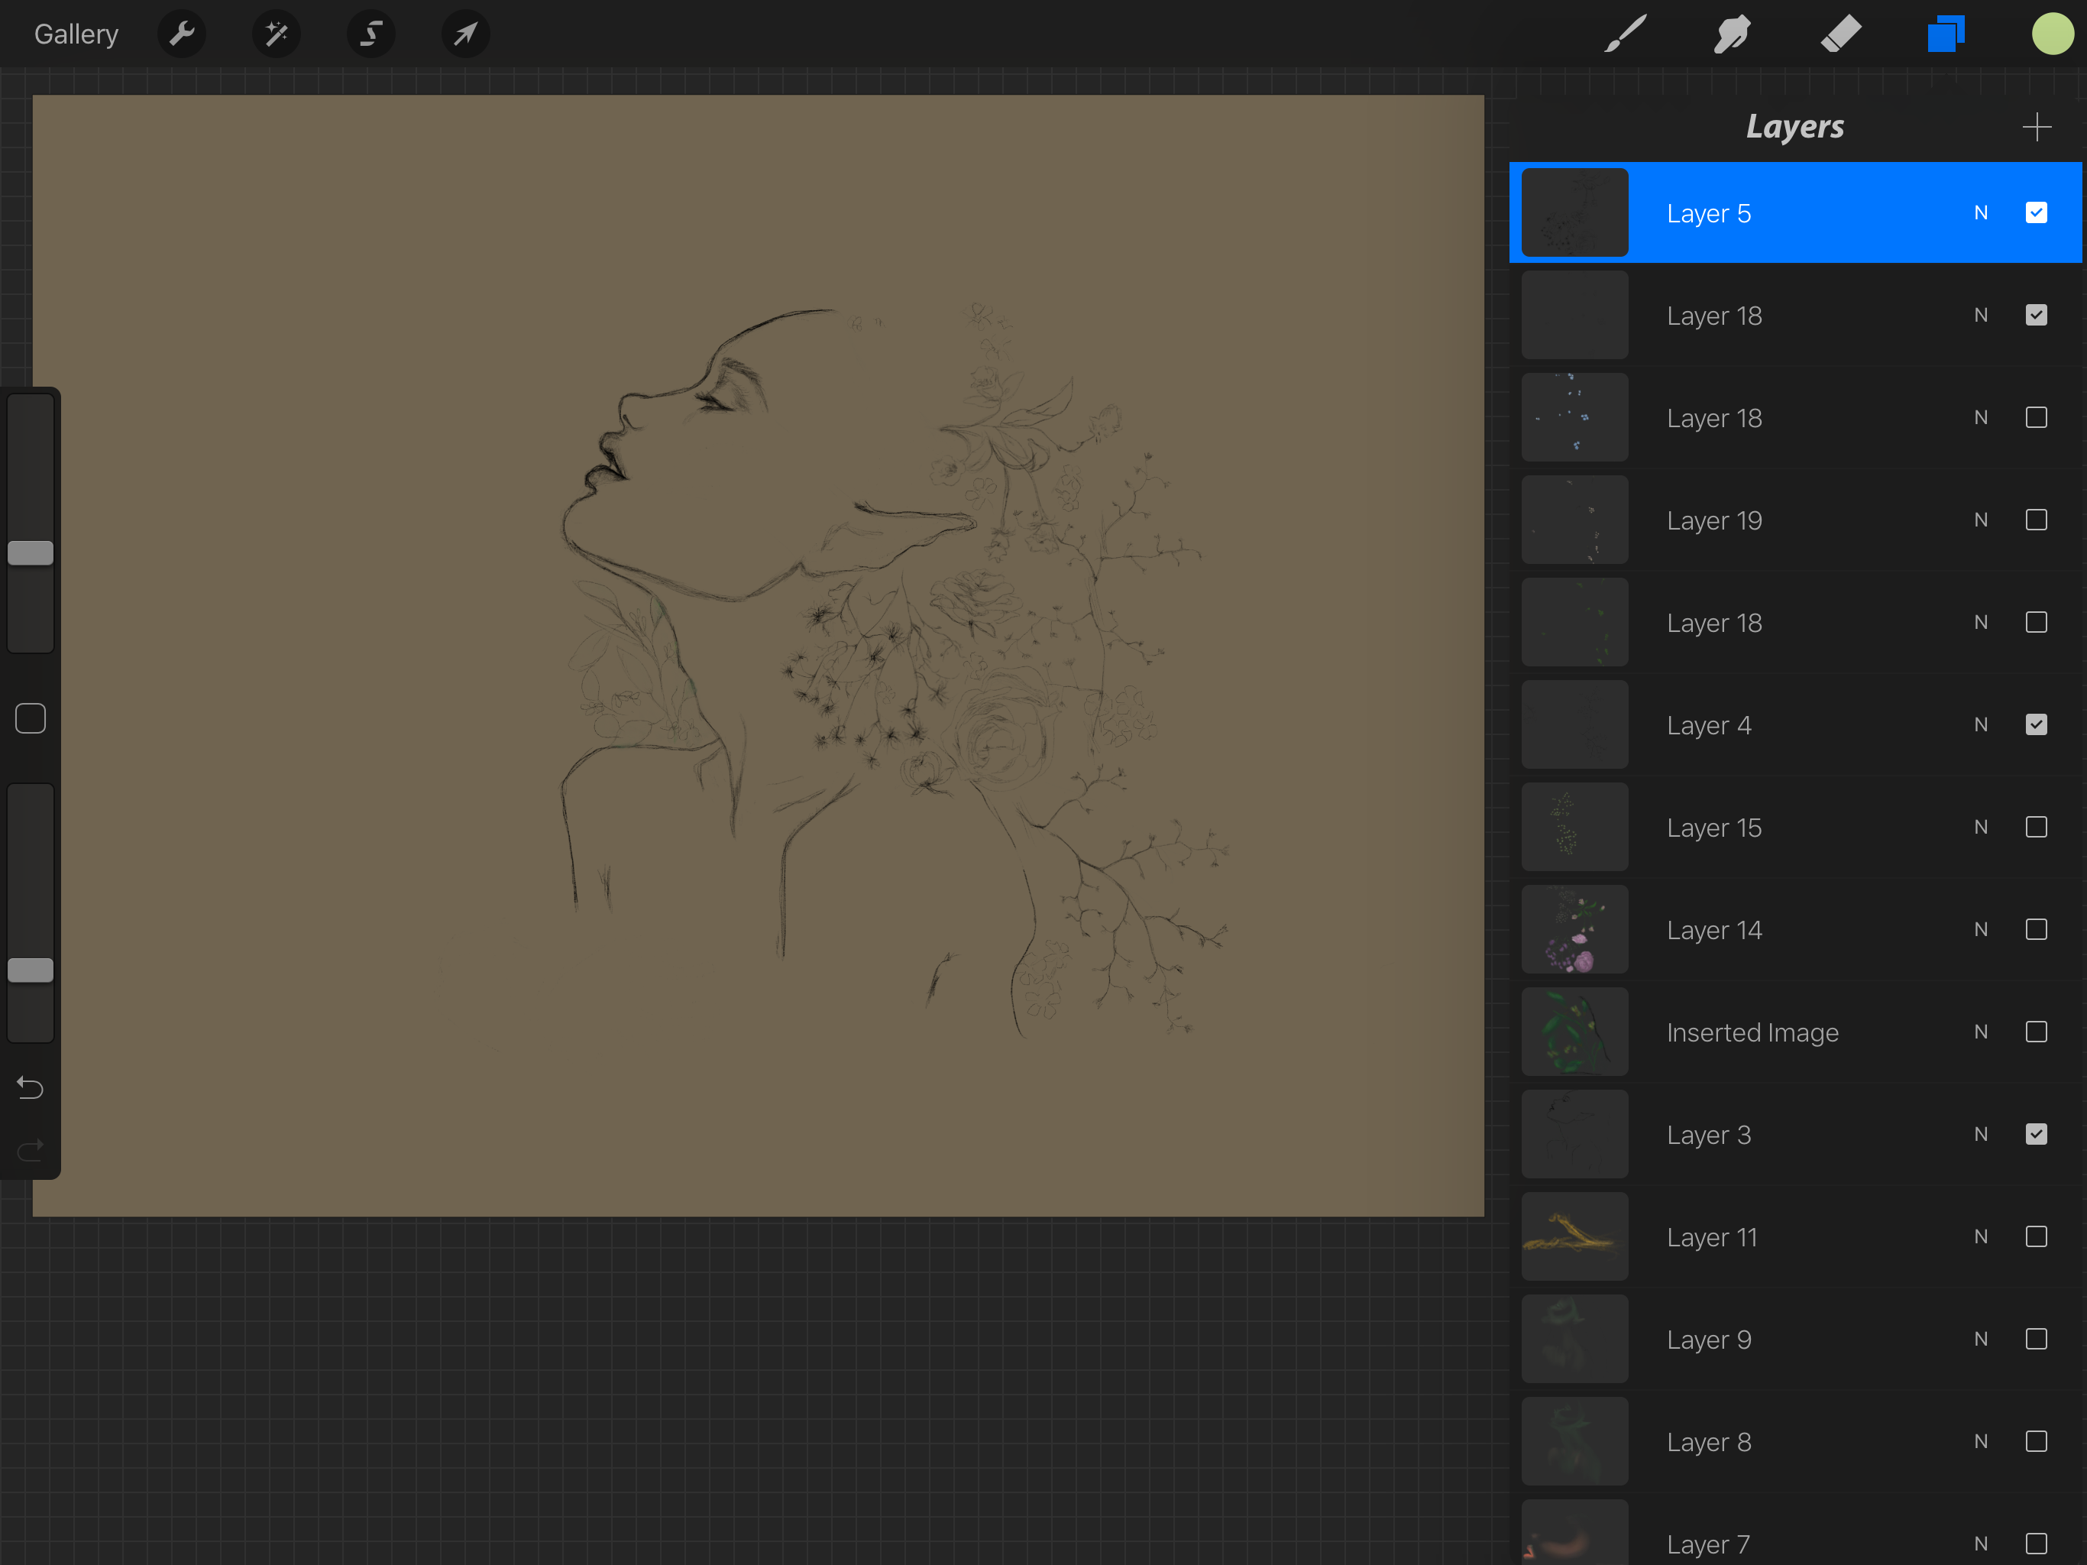The image size is (2087, 1565).
Task: Show the Inserted Image layer with its checkbox
Action: pyautogui.click(x=2035, y=1032)
